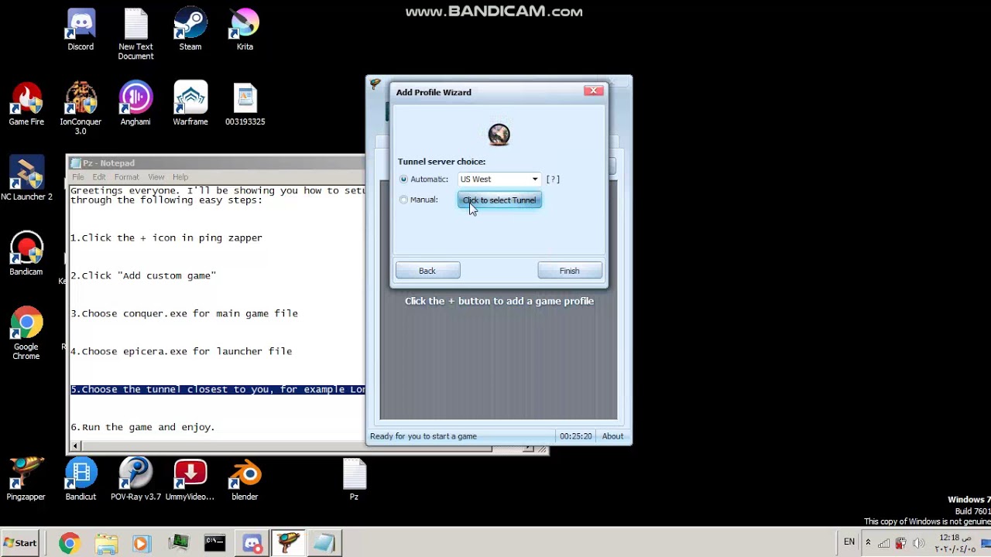Click '3.Choose conquer.exe for main game file'

point(184,313)
